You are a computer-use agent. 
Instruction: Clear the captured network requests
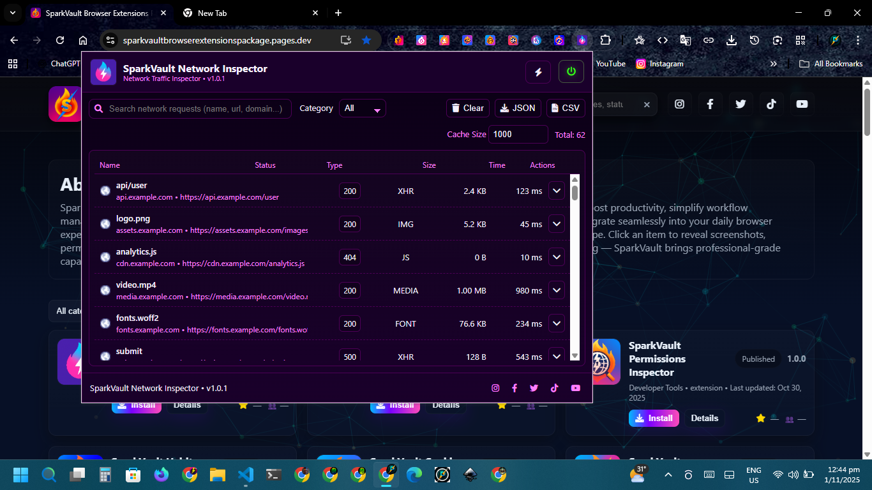click(x=468, y=108)
